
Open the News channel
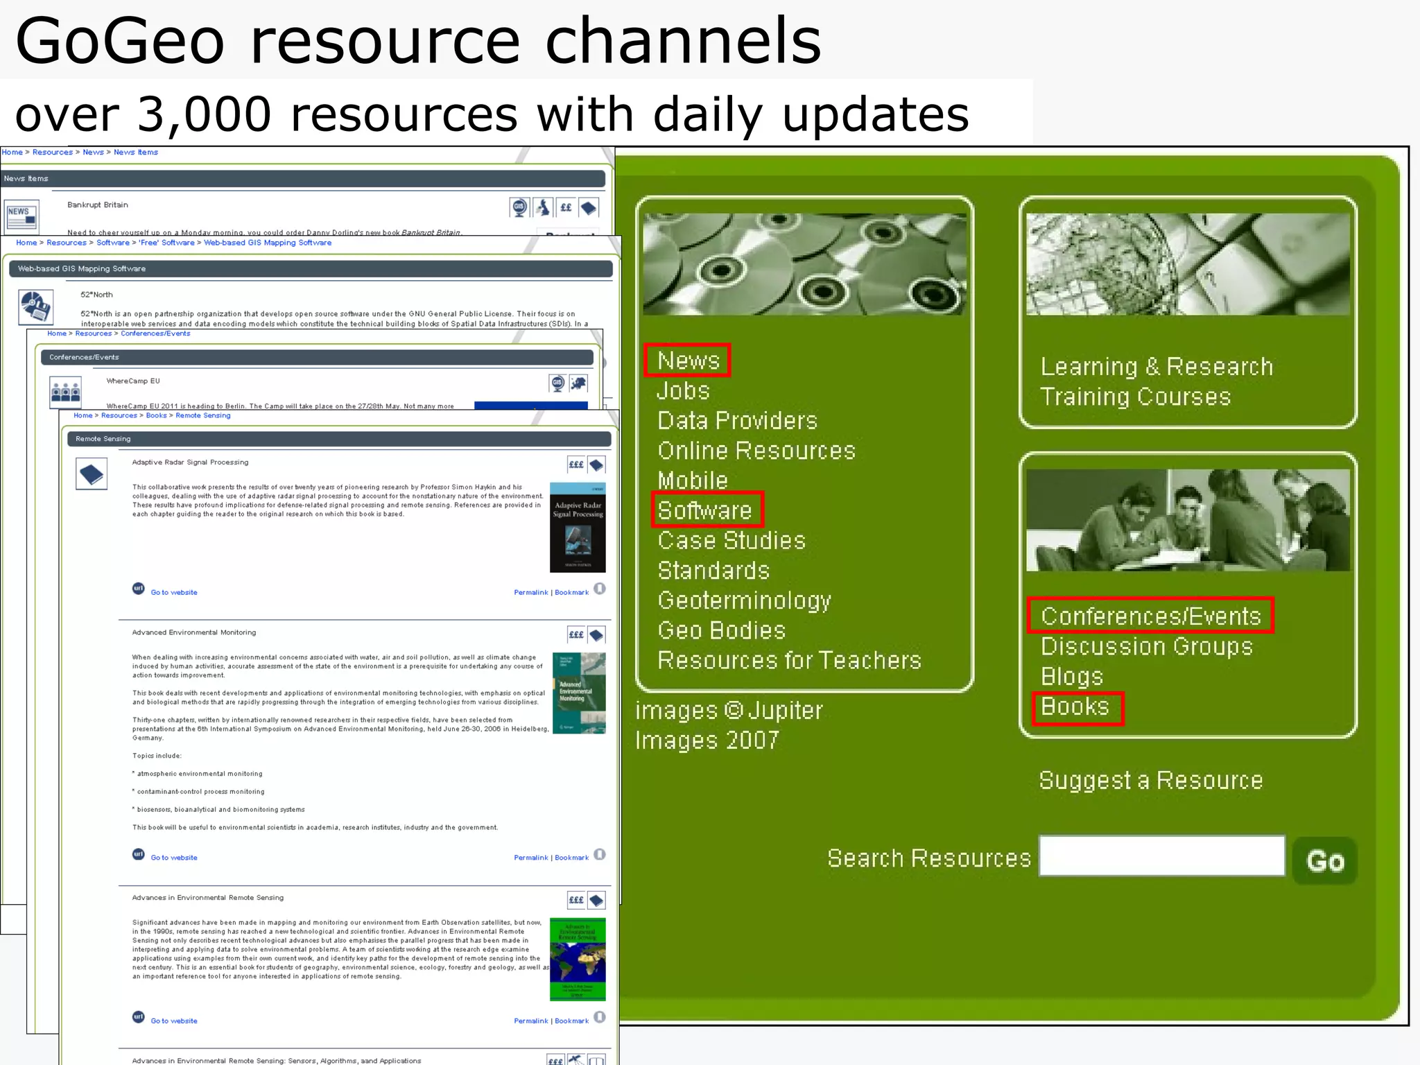point(688,361)
